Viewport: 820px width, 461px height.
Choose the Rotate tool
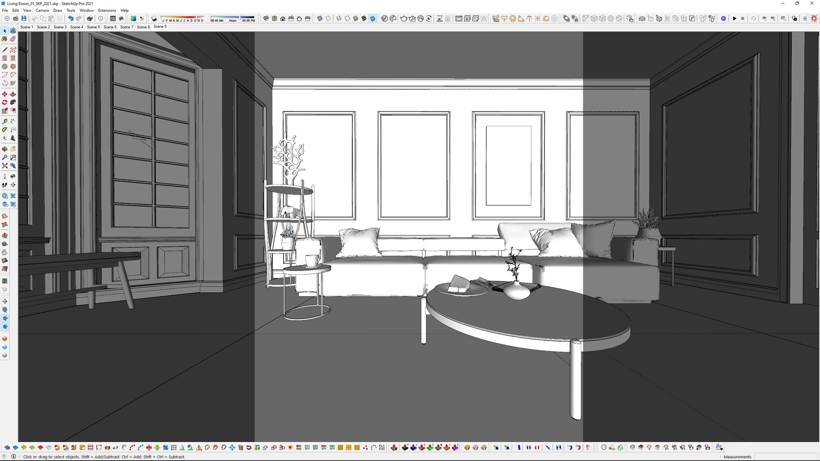coord(5,102)
